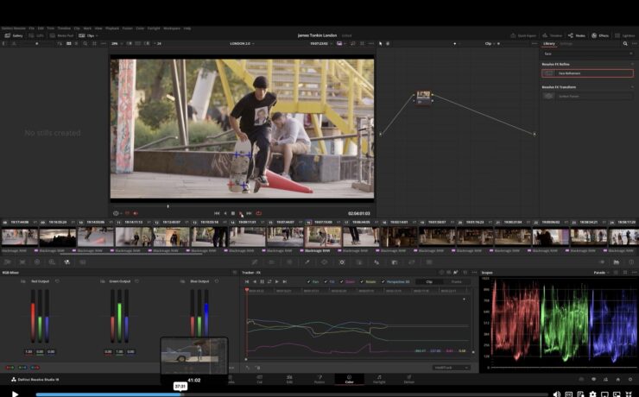Open the Lightbox view
The image size is (639, 397).
tap(624, 36)
